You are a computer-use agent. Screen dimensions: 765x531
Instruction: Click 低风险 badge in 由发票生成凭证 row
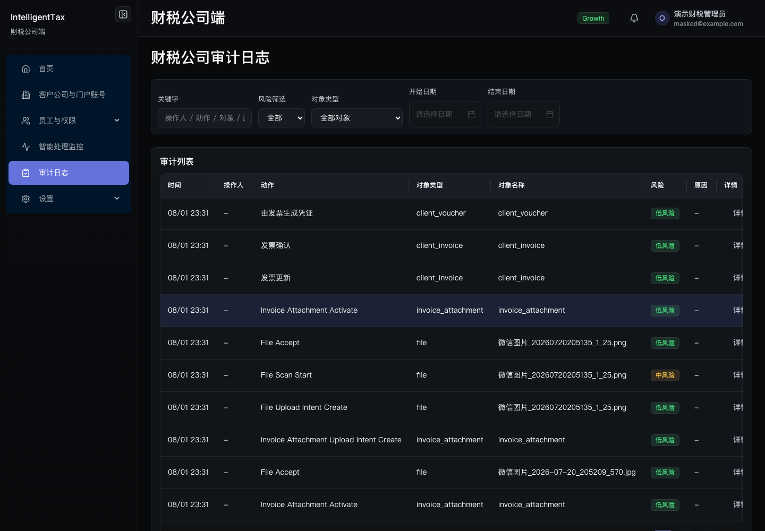(665, 213)
